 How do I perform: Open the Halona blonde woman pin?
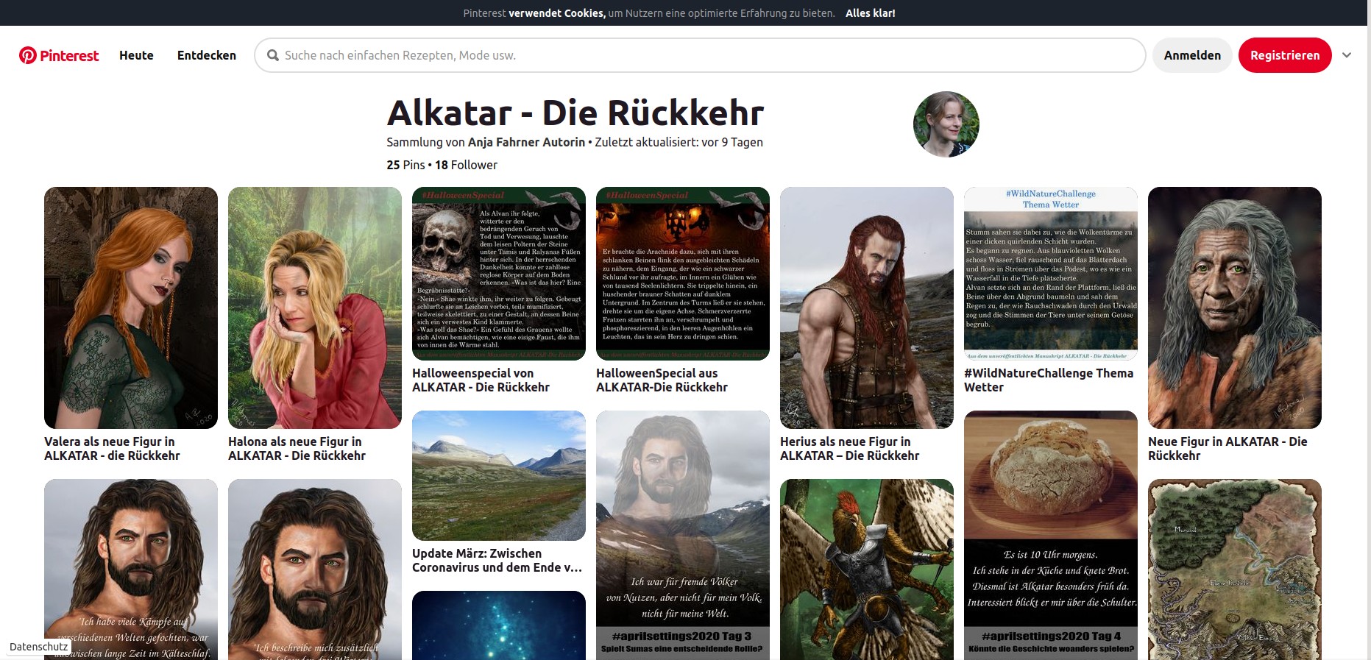[x=315, y=308]
